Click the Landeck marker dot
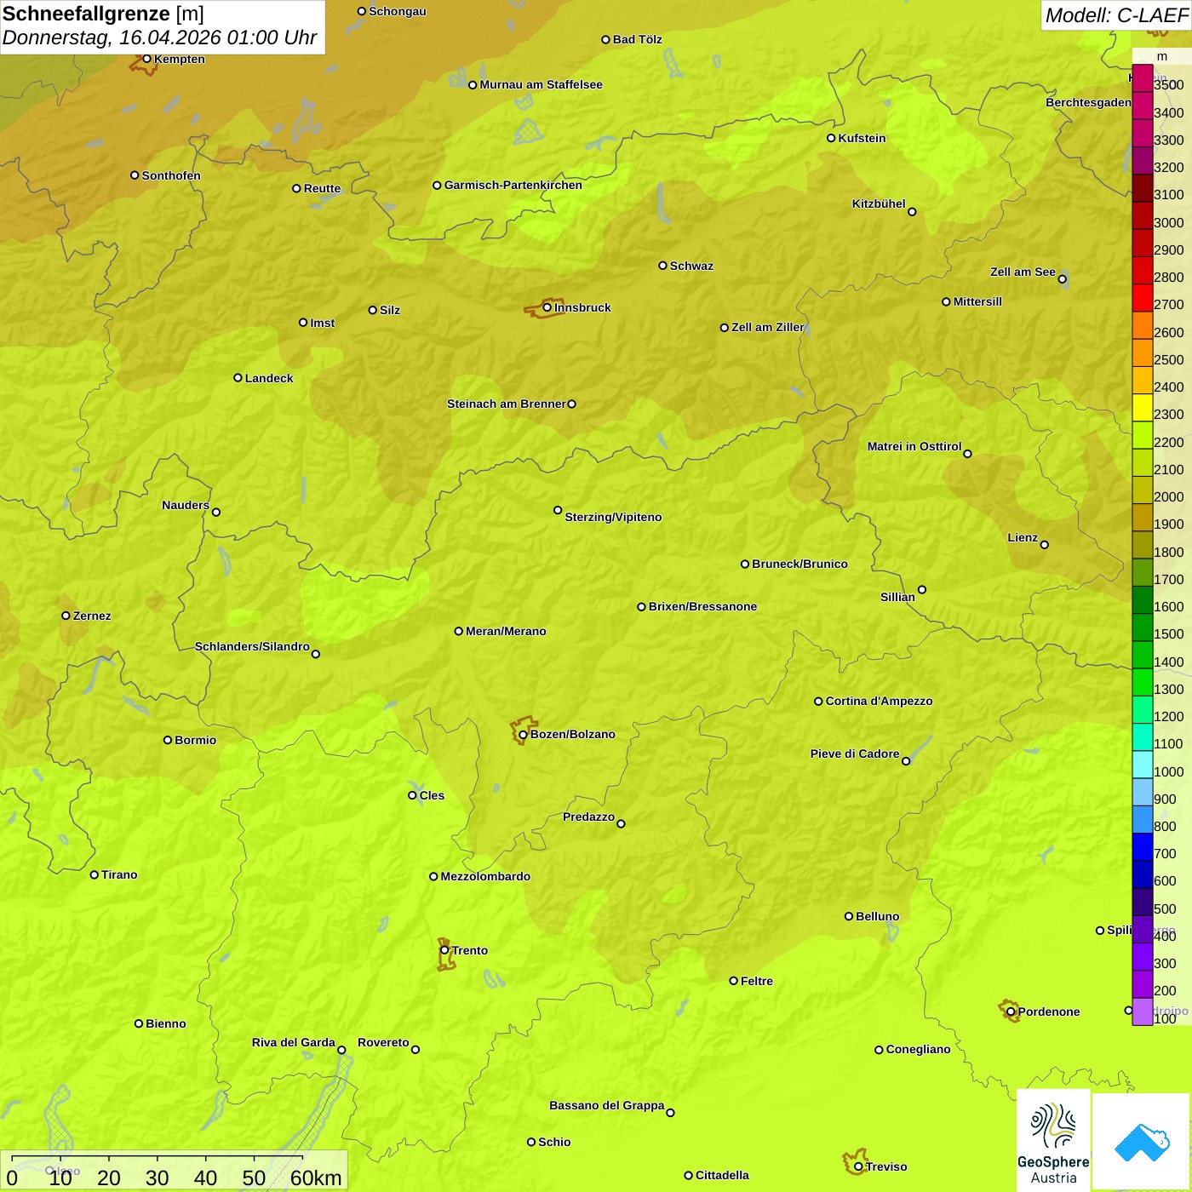The width and height of the screenshot is (1192, 1192). [x=238, y=378]
